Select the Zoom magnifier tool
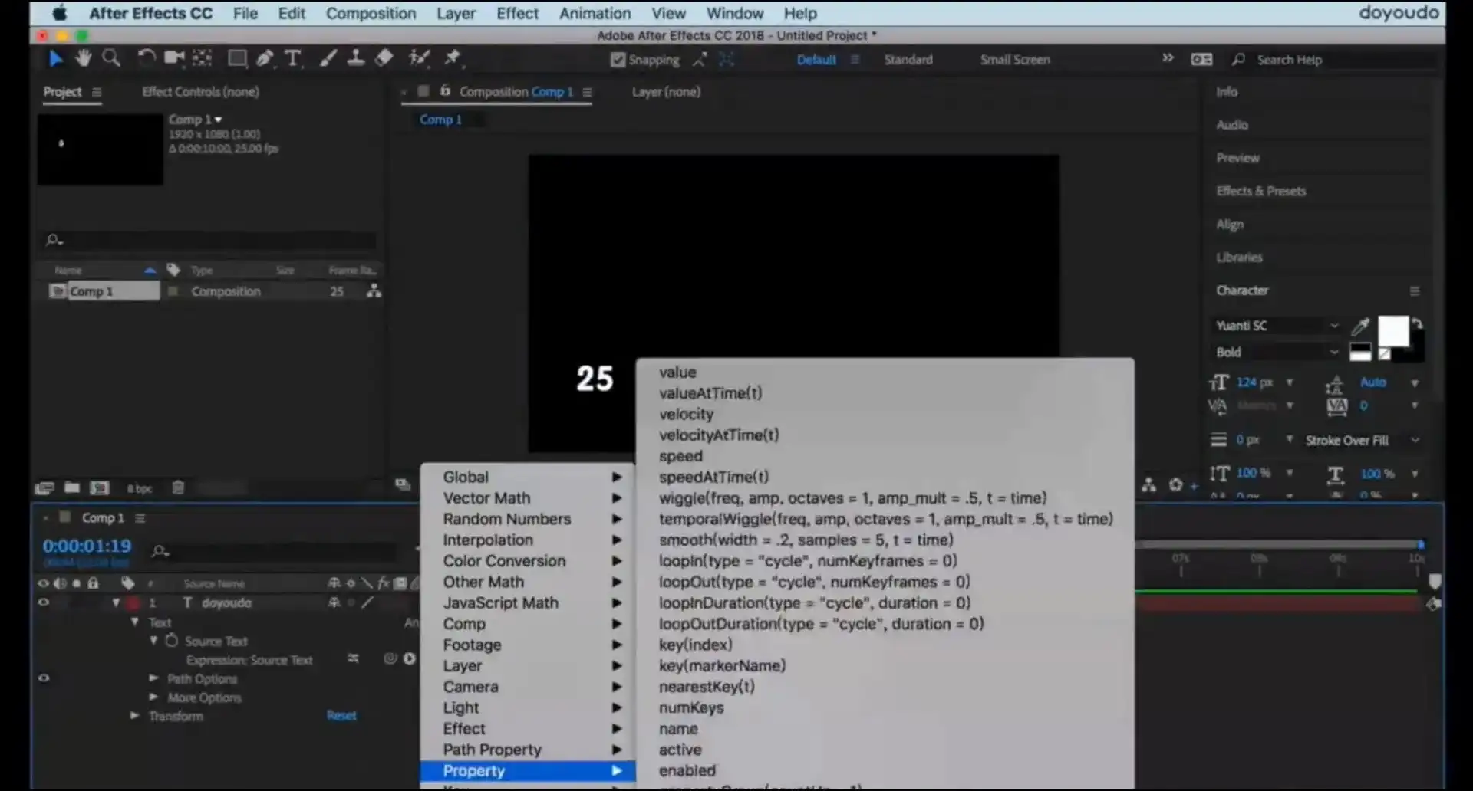Screen dimensions: 1473x791 click(111, 58)
